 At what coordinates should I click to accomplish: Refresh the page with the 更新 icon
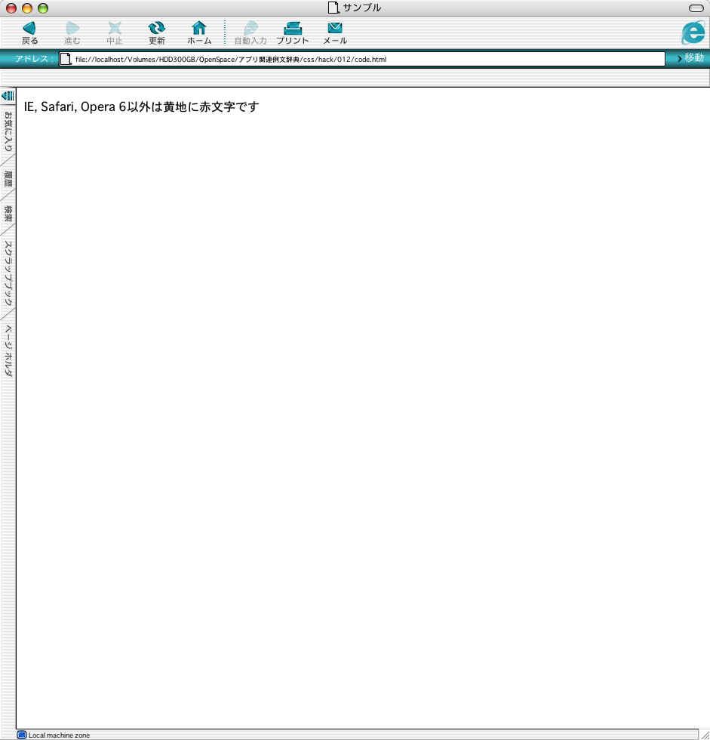(x=156, y=28)
